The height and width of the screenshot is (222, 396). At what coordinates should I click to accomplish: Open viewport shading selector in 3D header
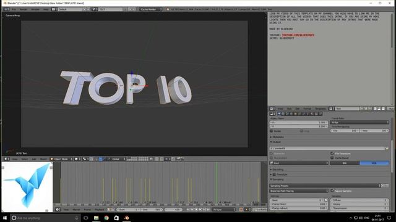pos(77,159)
